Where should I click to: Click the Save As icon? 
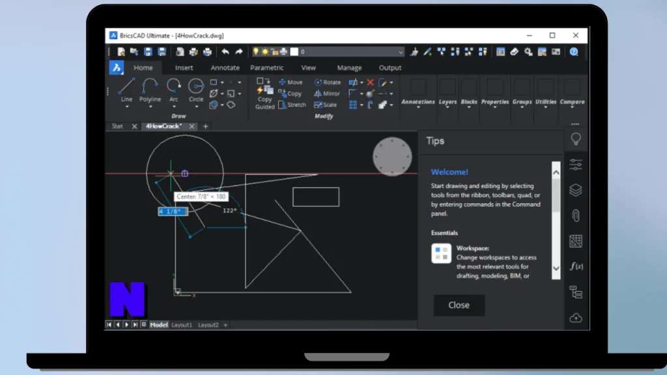(162, 52)
